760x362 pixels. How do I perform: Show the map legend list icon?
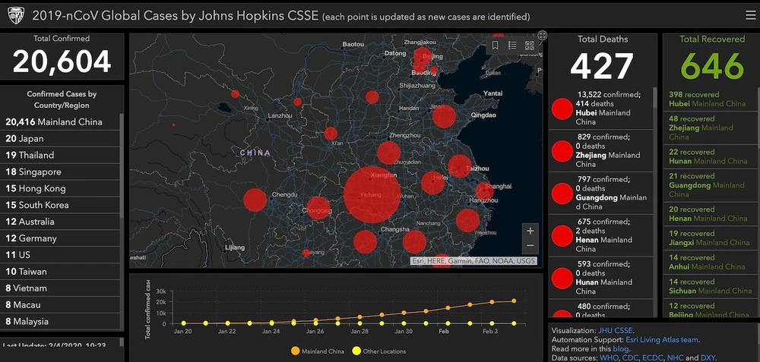coord(512,46)
